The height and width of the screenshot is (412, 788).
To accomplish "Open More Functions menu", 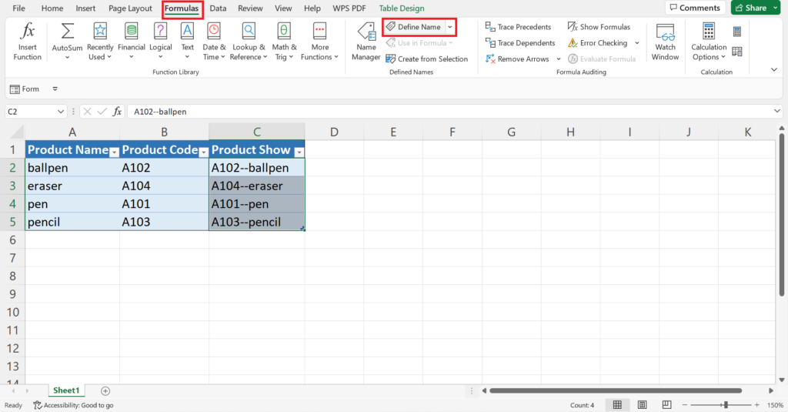I will [x=319, y=42].
